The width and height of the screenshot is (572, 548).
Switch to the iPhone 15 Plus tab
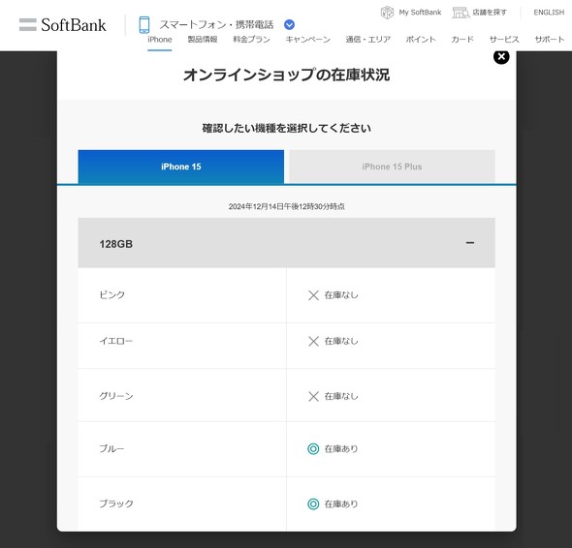point(392,167)
